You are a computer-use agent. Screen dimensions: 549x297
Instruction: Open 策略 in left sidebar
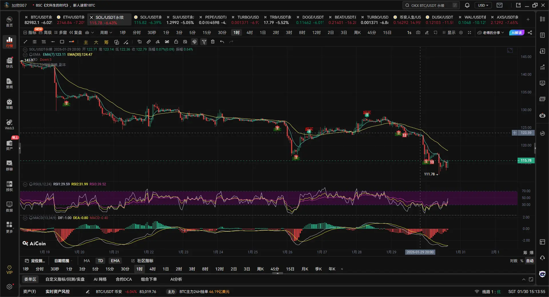[x=9, y=104]
